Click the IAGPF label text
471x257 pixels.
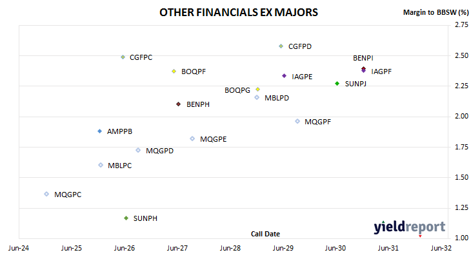[x=381, y=71]
